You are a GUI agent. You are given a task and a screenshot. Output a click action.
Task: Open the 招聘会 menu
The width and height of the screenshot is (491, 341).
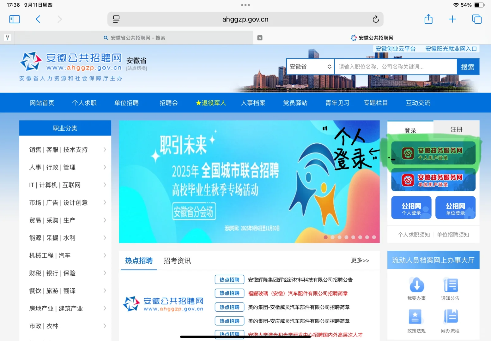(169, 103)
